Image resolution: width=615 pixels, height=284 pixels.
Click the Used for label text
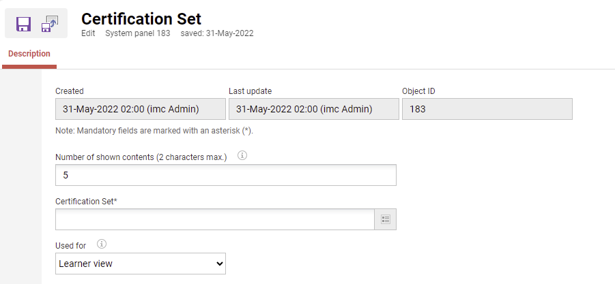70,245
